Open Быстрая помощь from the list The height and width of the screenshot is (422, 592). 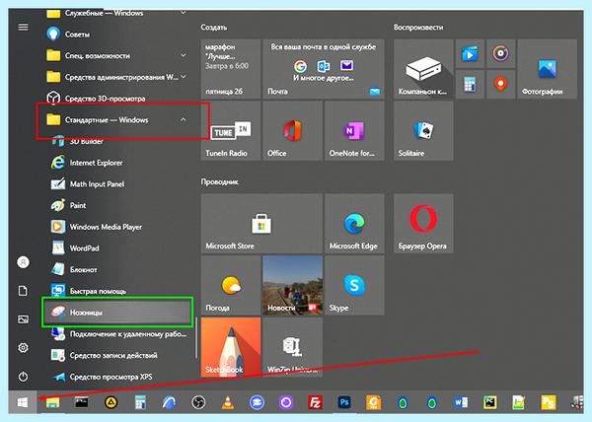coord(117,291)
